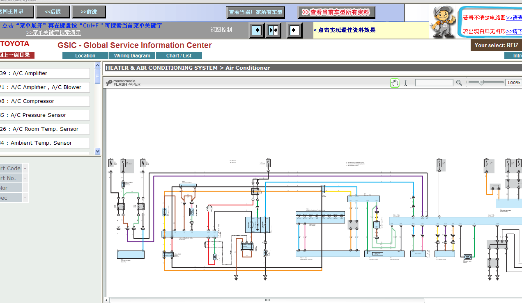
Task: Open the Chart / List tab
Action: [179, 56]
